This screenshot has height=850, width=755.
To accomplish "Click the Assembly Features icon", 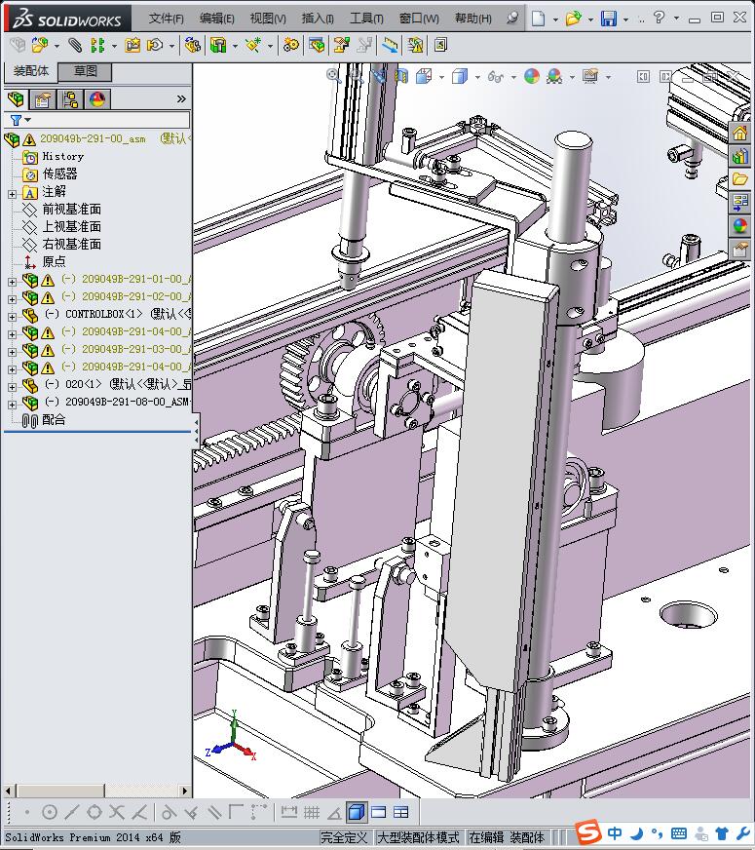I will click(218, 45).
